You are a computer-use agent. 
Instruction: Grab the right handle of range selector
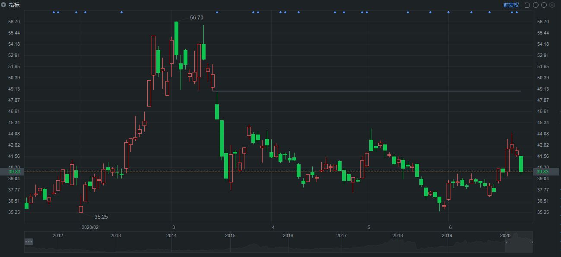(x=531, y=242)
